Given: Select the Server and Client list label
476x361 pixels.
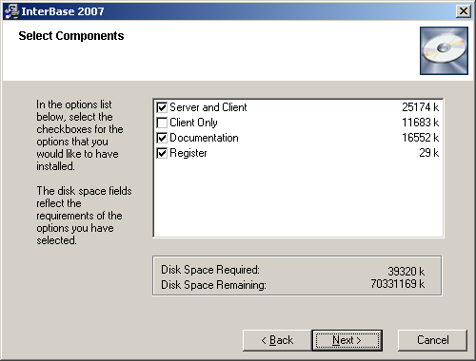Looking at the screenshot, I should click(208, 107).
